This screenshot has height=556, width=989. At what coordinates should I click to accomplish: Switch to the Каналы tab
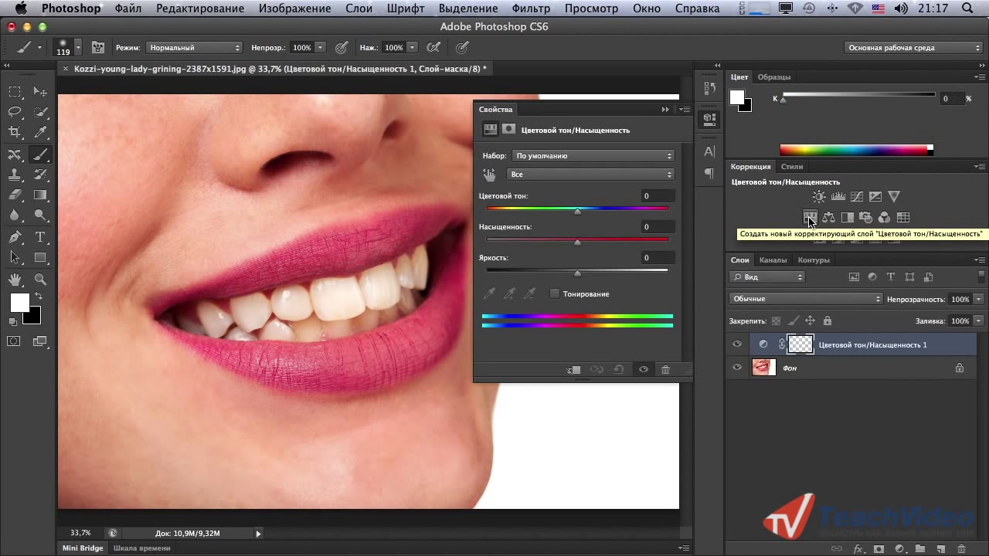(x=773, y=260)
